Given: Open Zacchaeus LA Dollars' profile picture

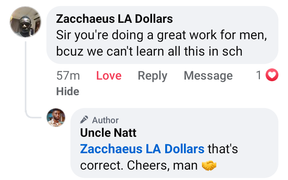Looking at the screenshot, I should [x=26, y=22].
